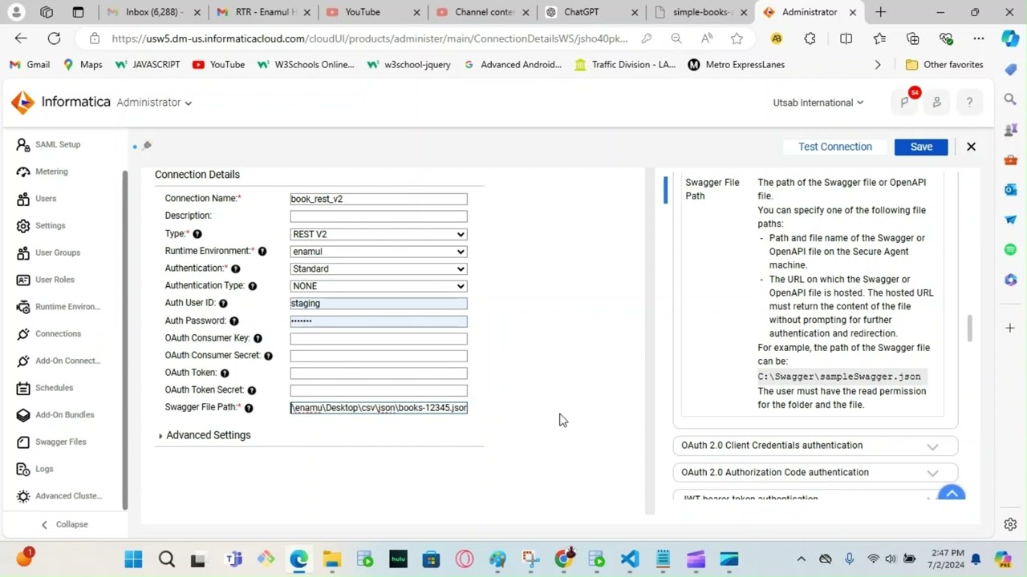Open User Roles icon
This screenshot has width=1027, height=577.
pos(23,280)
